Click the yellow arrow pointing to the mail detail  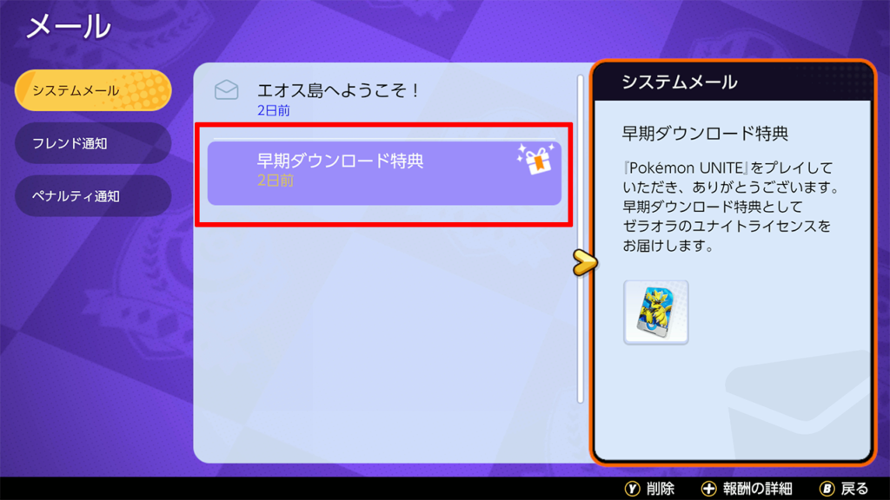click(585, 262)
